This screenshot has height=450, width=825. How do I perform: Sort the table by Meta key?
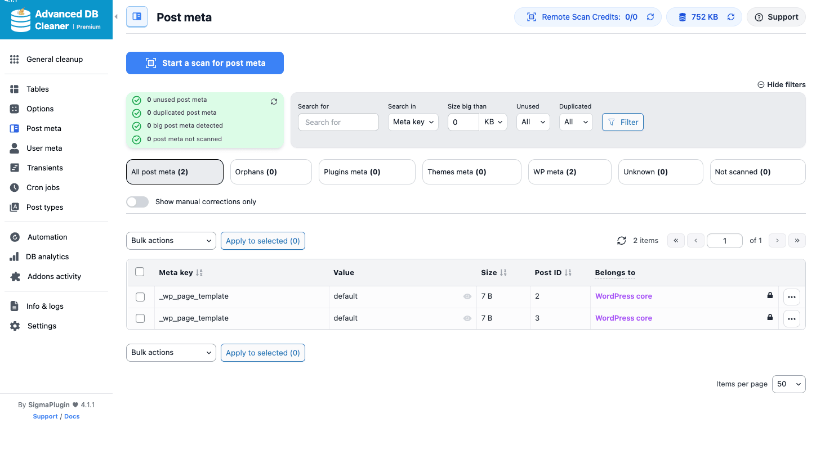pos(199,273)
